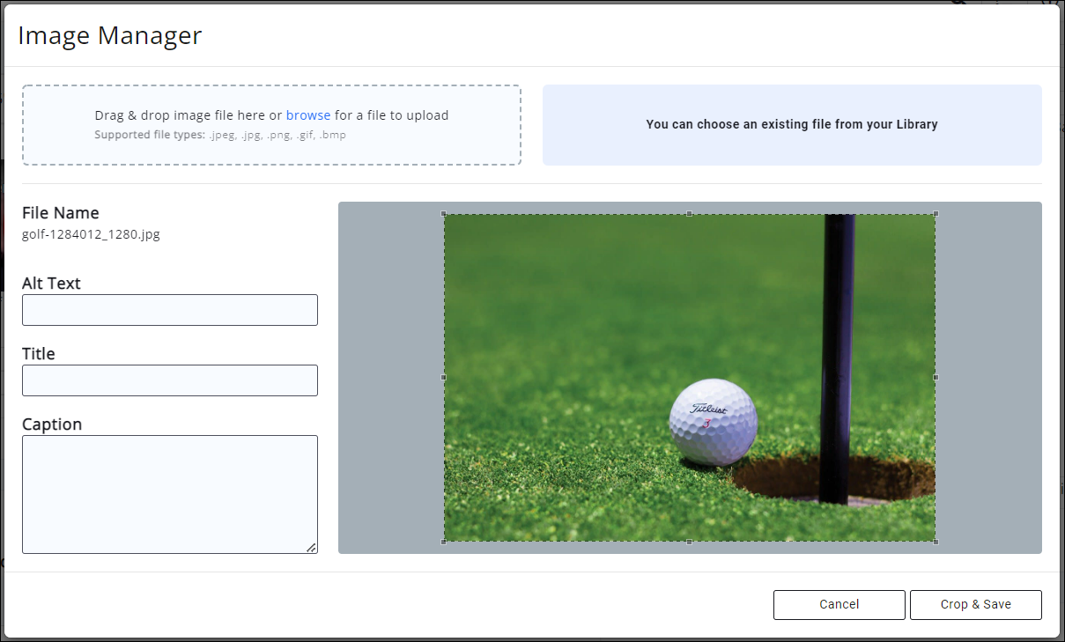Click the bottom-left crop handle
The image size is (1065, 642).
444,541
